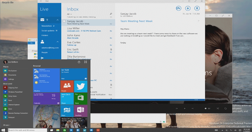Open File Explorer from the taskbar
Viewport: 252px width, 132px height.
click(58, 130)
